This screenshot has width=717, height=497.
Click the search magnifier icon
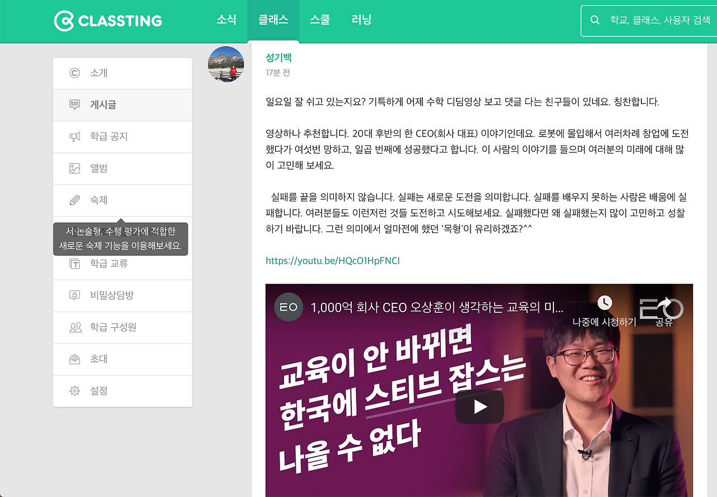click(595, 20)
